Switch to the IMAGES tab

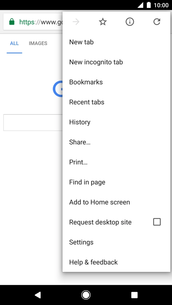coord(38,43)
